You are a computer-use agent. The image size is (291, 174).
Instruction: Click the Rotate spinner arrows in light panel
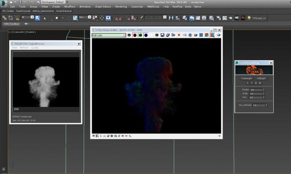tap(264, 90)
